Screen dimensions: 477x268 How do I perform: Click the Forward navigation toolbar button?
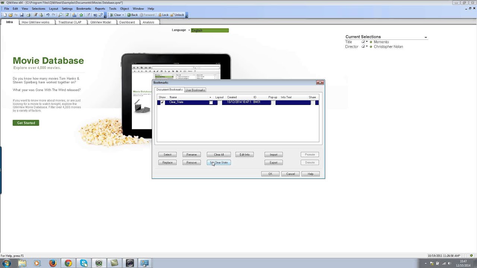pyautogui.click(x=147, y=15)
